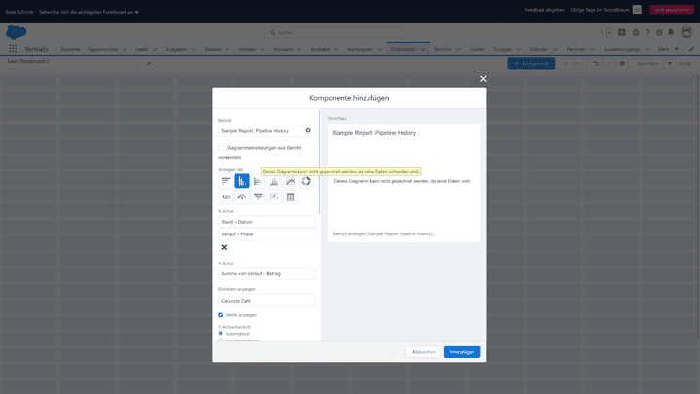Open the Berichte navigation tab

point(441,48)
